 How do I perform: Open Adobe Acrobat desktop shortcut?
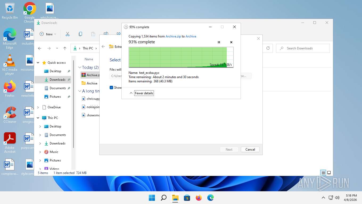click(x=10, y=143)
